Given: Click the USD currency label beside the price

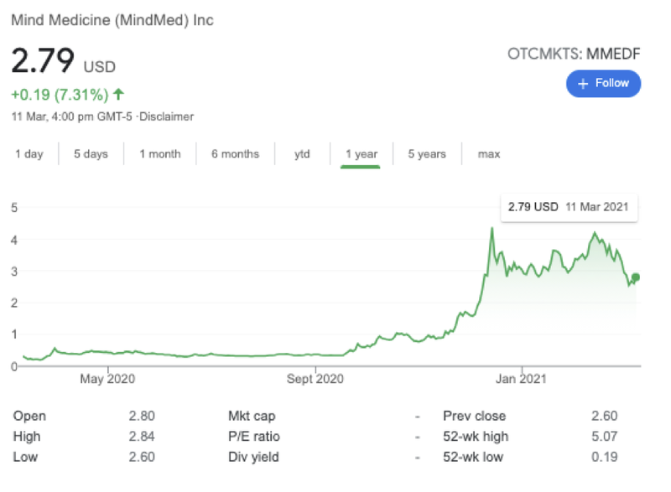Looking at the screenshot, I should pyautogui.click(x=99, y=67).
